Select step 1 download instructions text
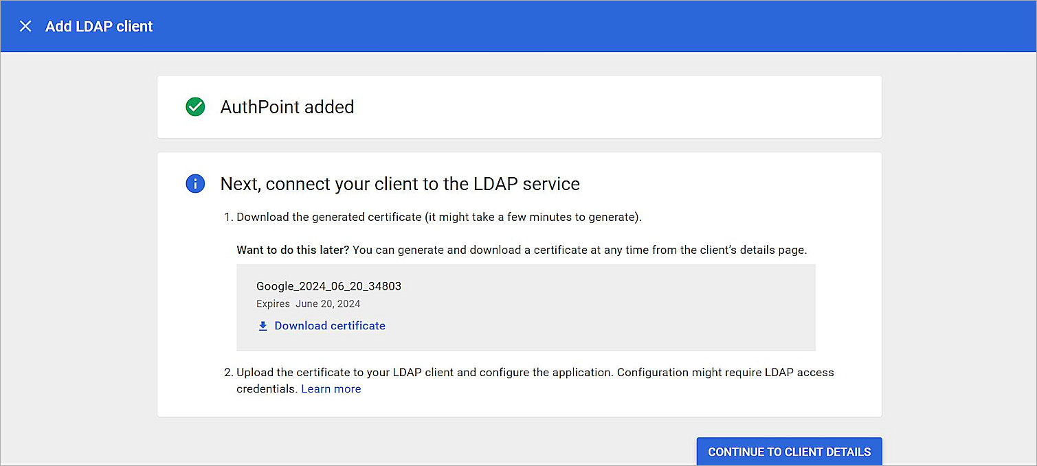Viewport: 1037px width, 466px height. coord(438,217)
